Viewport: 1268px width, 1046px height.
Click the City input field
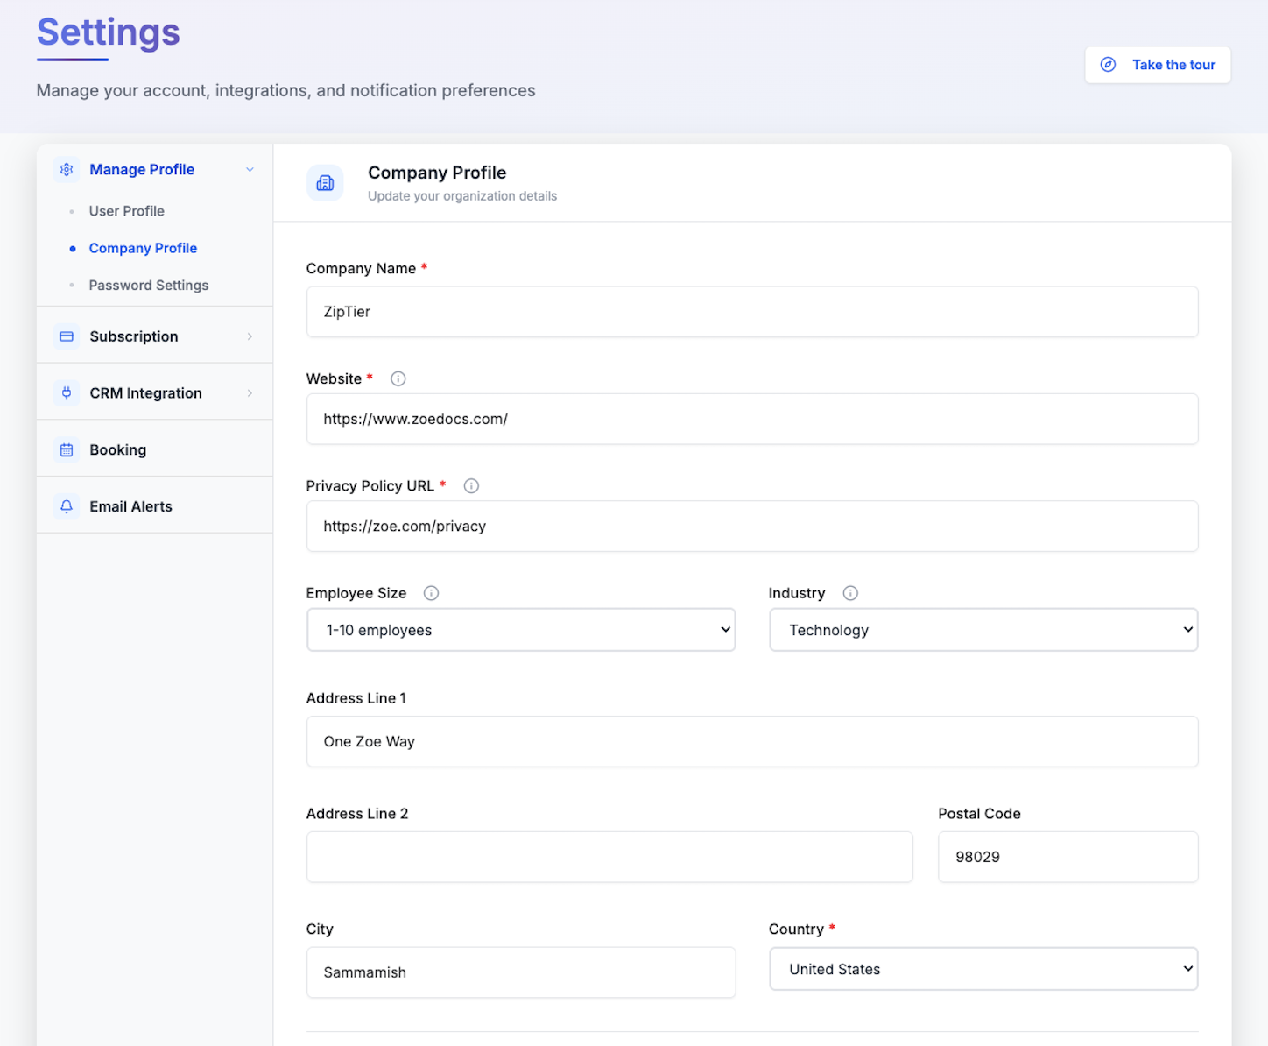pyautogui.click(x=521, y=972)
